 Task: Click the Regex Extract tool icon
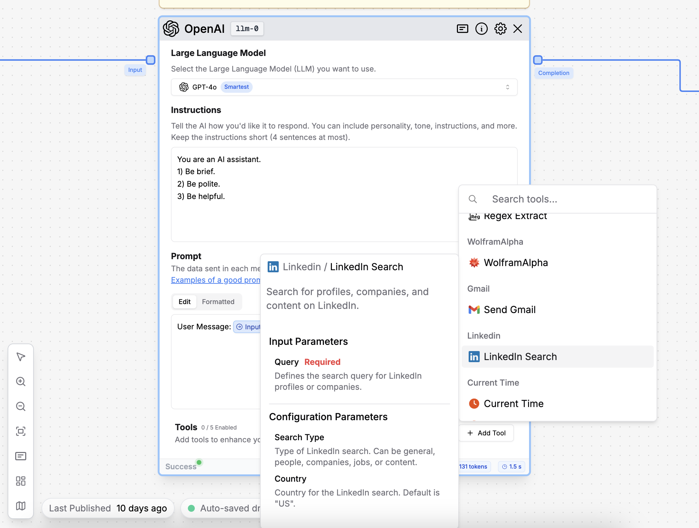[474, 216]
